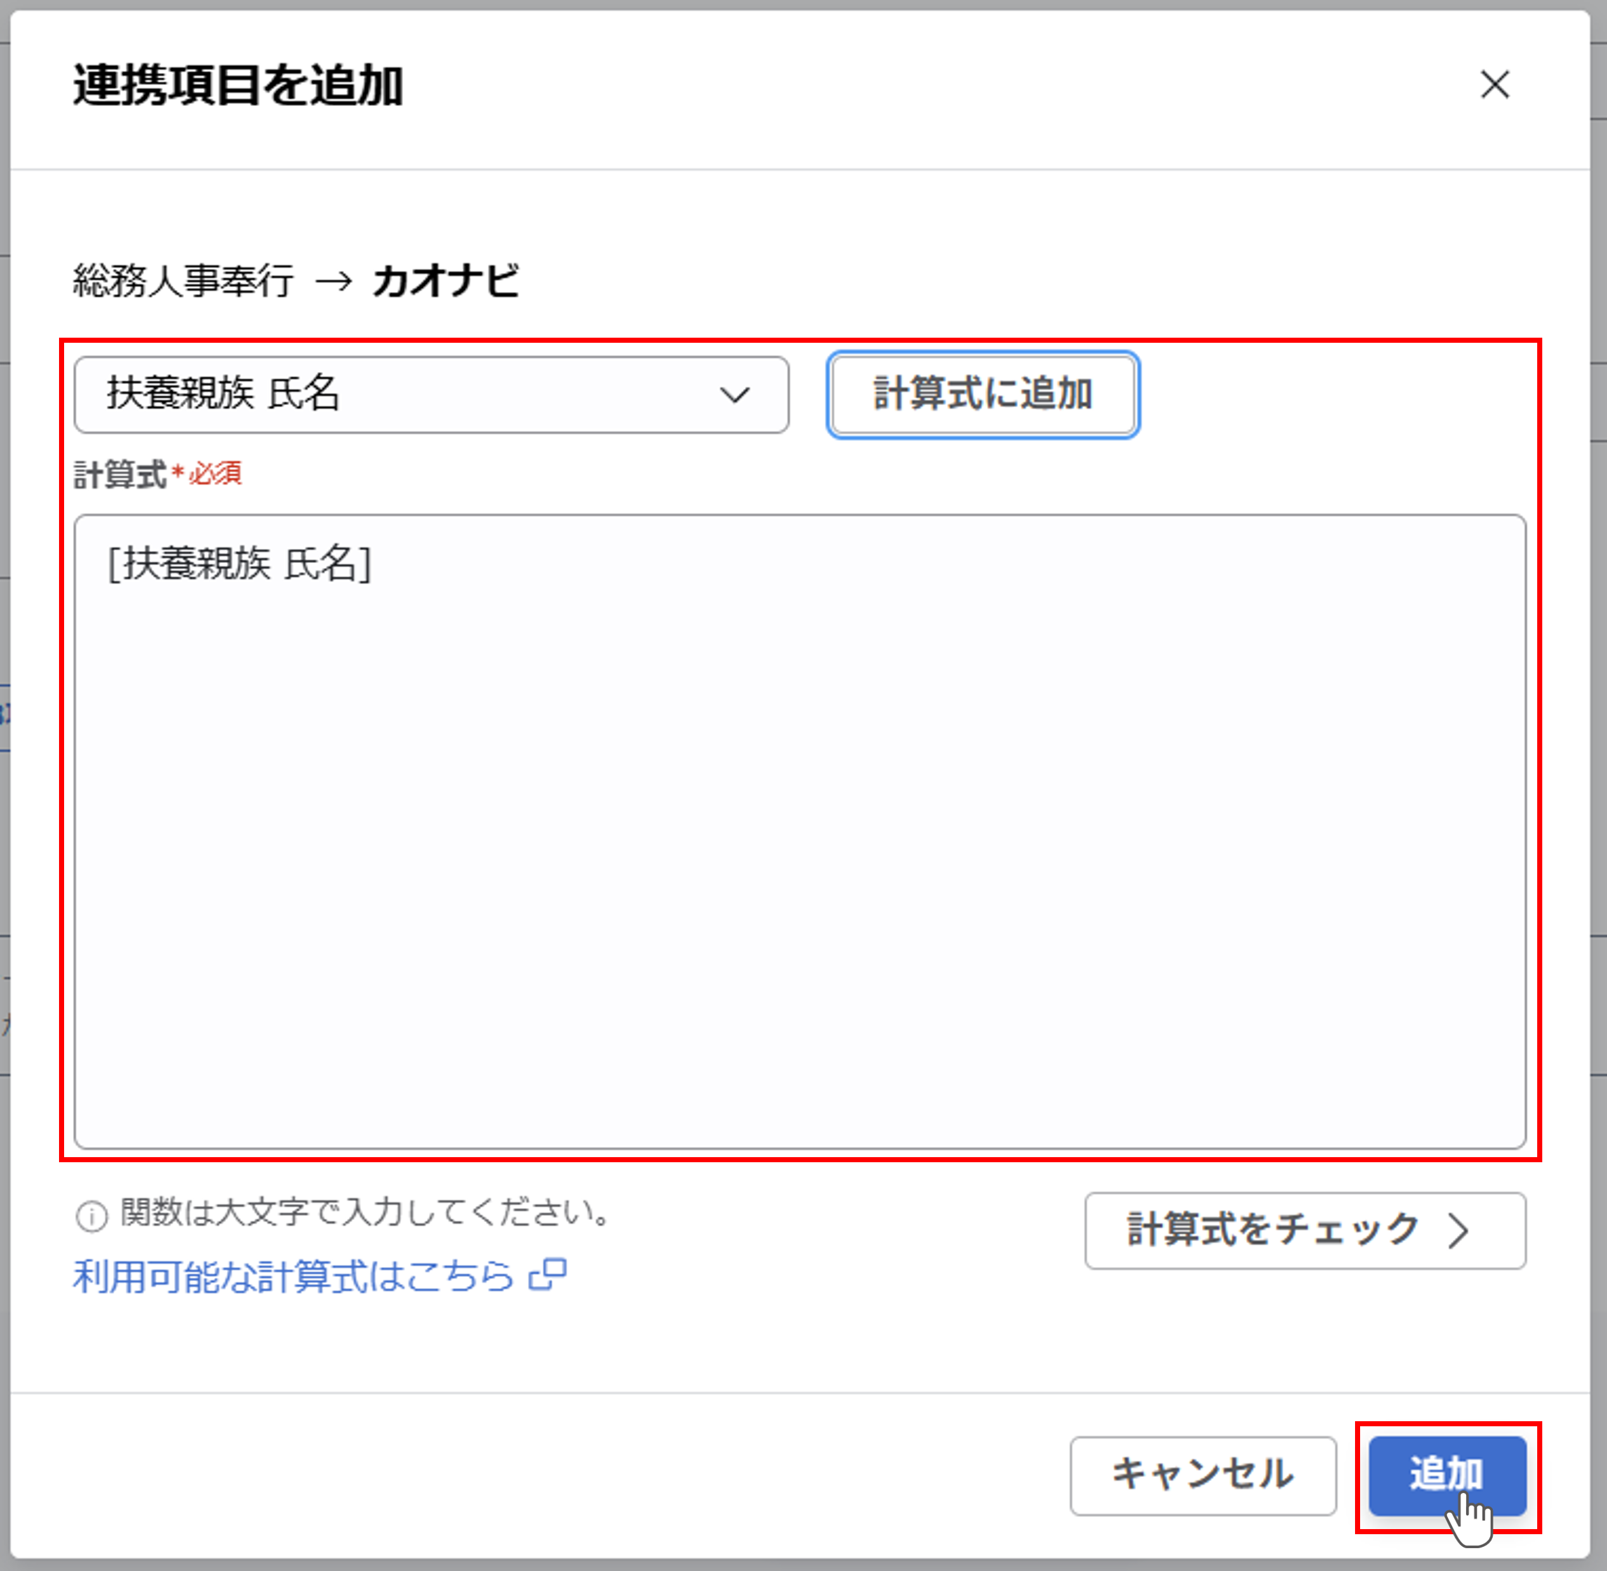Click the external link icon after こちら
This screenshot has height=1571, width=1607.
548,1275
